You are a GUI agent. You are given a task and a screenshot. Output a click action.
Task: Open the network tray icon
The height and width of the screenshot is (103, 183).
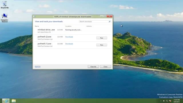167,101
